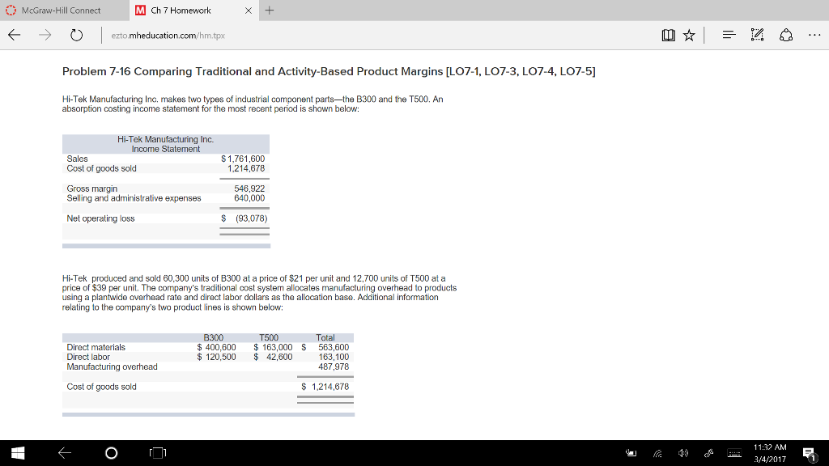Viewport: 829px width, 466px height.
Task: Click total direct labor 163,100
Action: click(x=333, y=357)
